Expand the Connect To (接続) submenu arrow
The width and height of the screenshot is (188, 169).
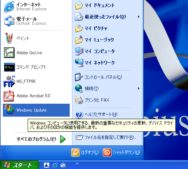click(x=139, y=89)
